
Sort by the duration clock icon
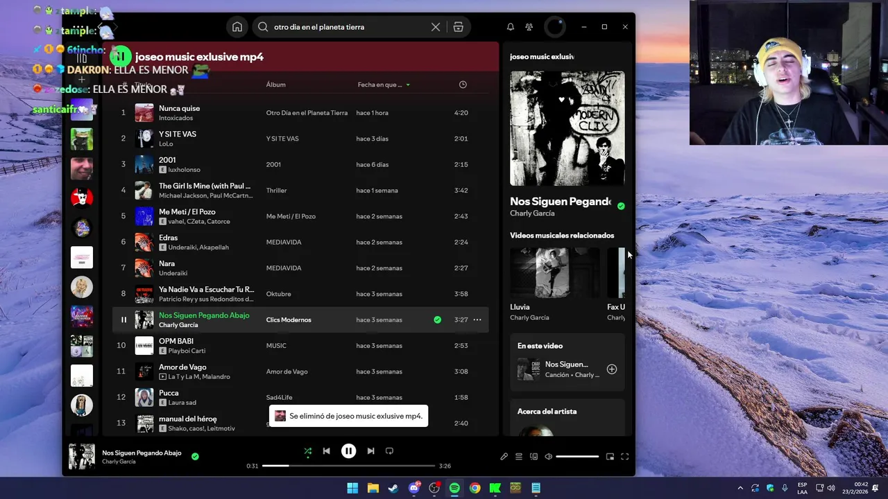coord(463,85)
